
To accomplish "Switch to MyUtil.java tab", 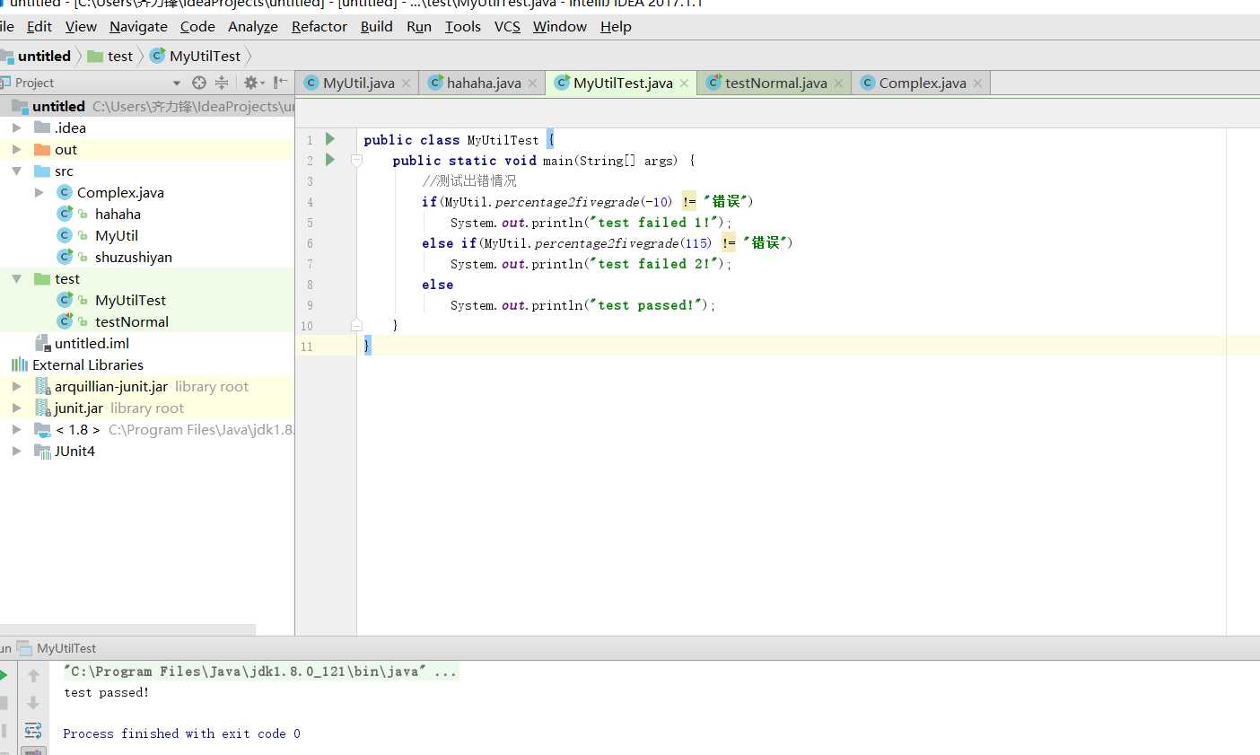I will (358, 83).
